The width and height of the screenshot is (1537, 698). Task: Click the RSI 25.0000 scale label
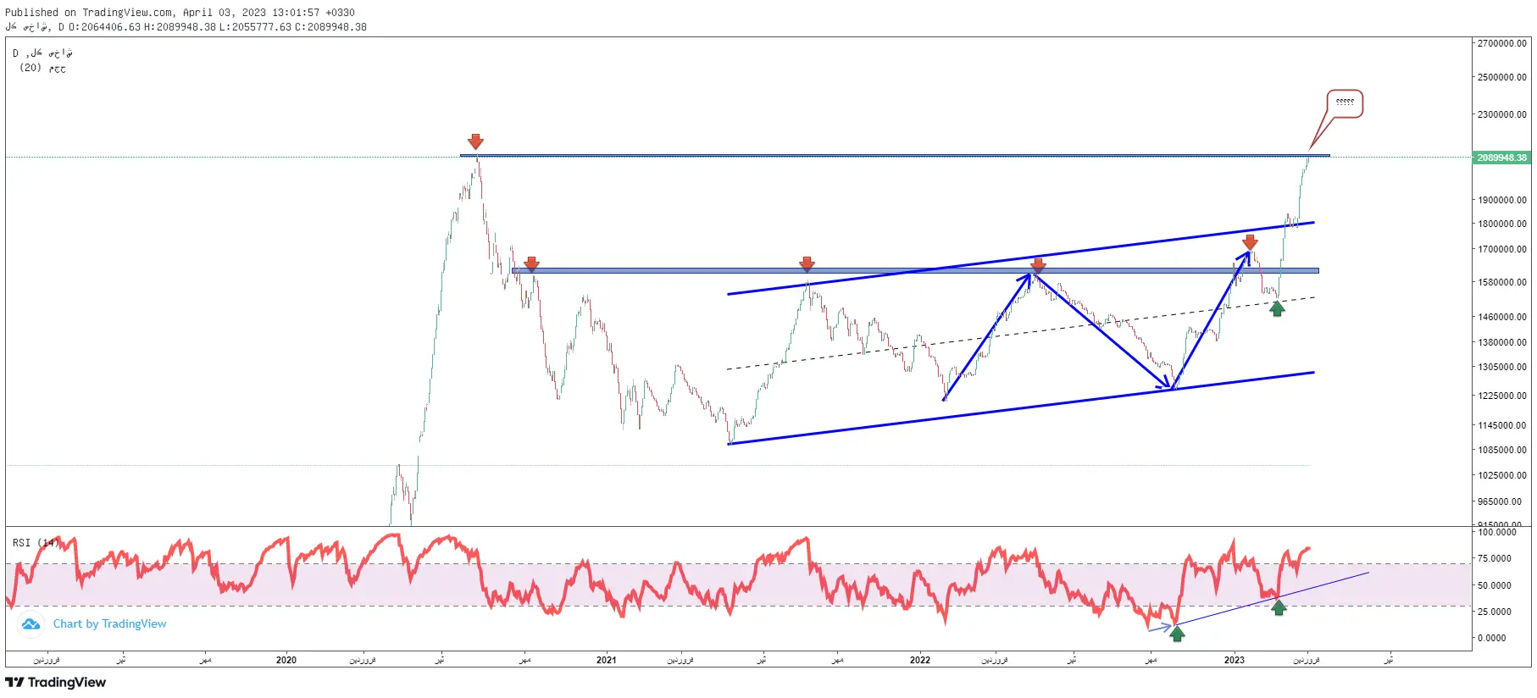tap(1495, 612)
